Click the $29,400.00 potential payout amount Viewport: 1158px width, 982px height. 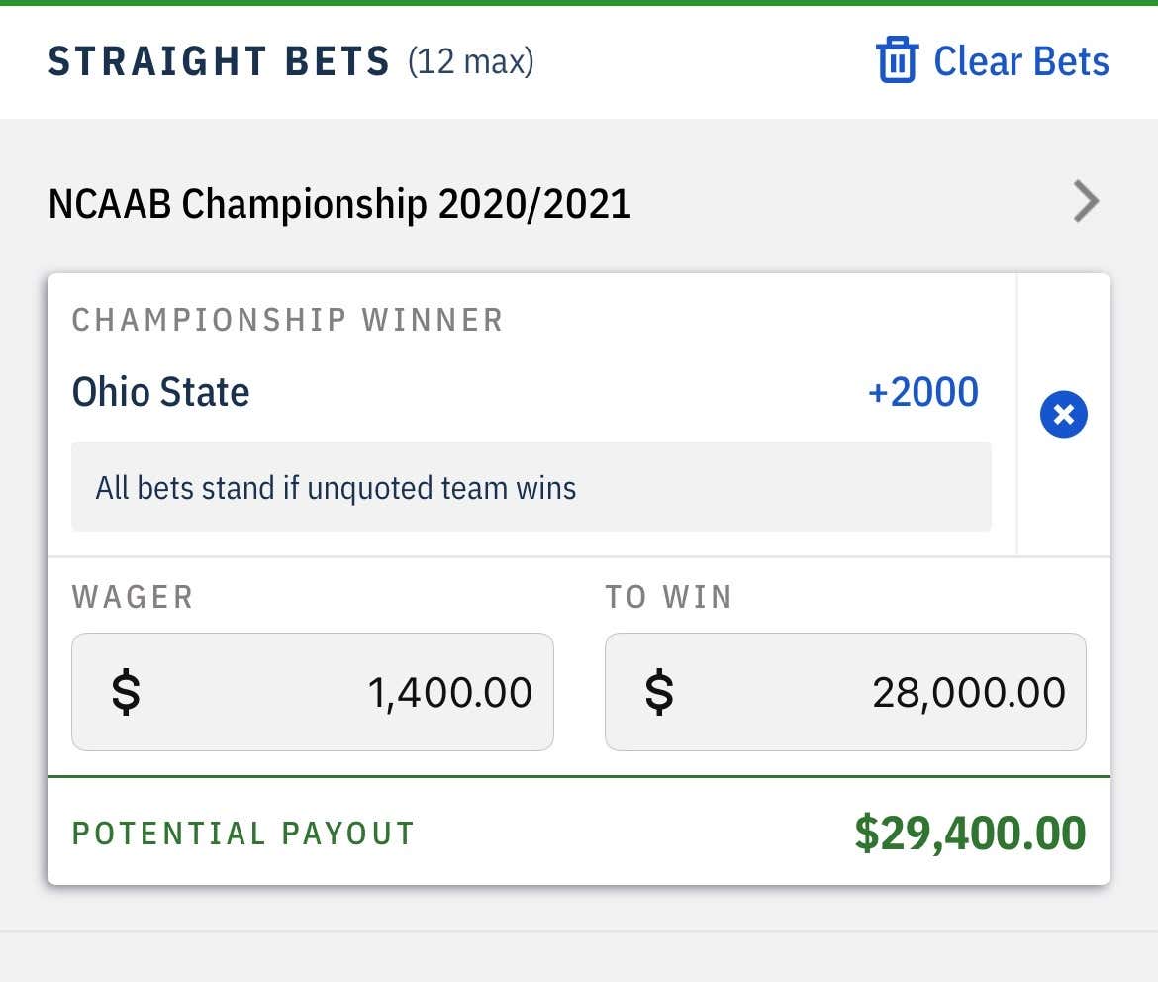970,833
